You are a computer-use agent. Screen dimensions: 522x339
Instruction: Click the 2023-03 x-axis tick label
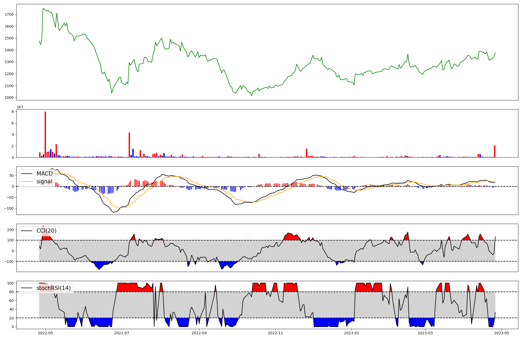click(x=425, y=333)
